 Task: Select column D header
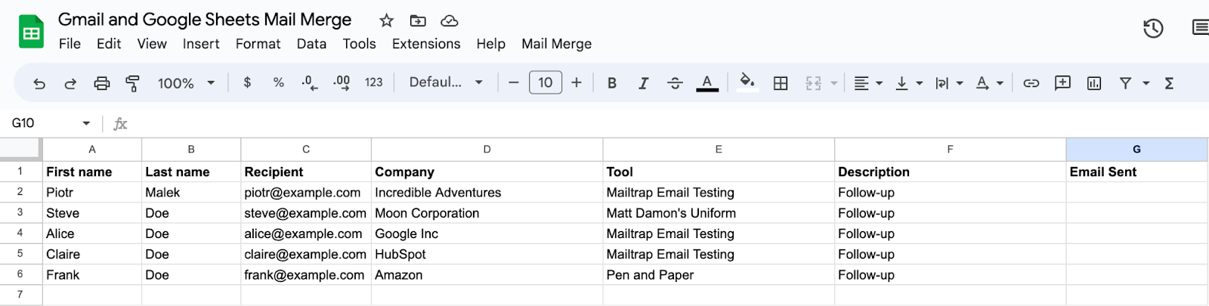[x=487, y=150]
